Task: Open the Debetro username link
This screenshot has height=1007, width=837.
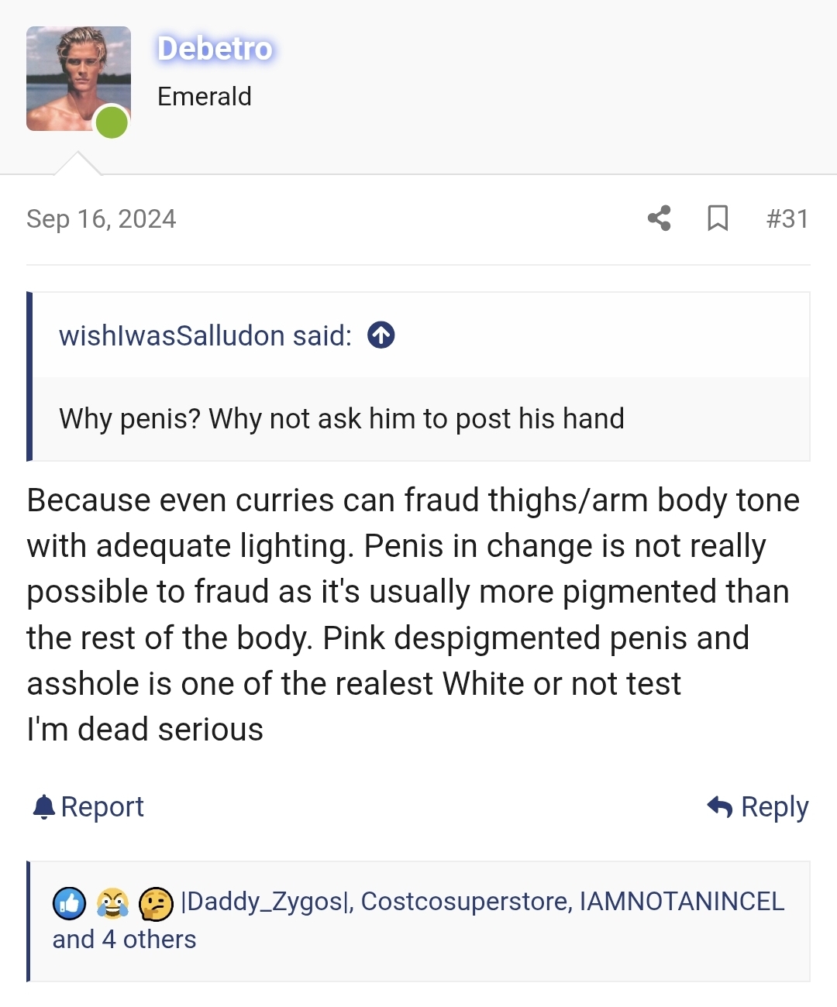Action: coord(215,48)
